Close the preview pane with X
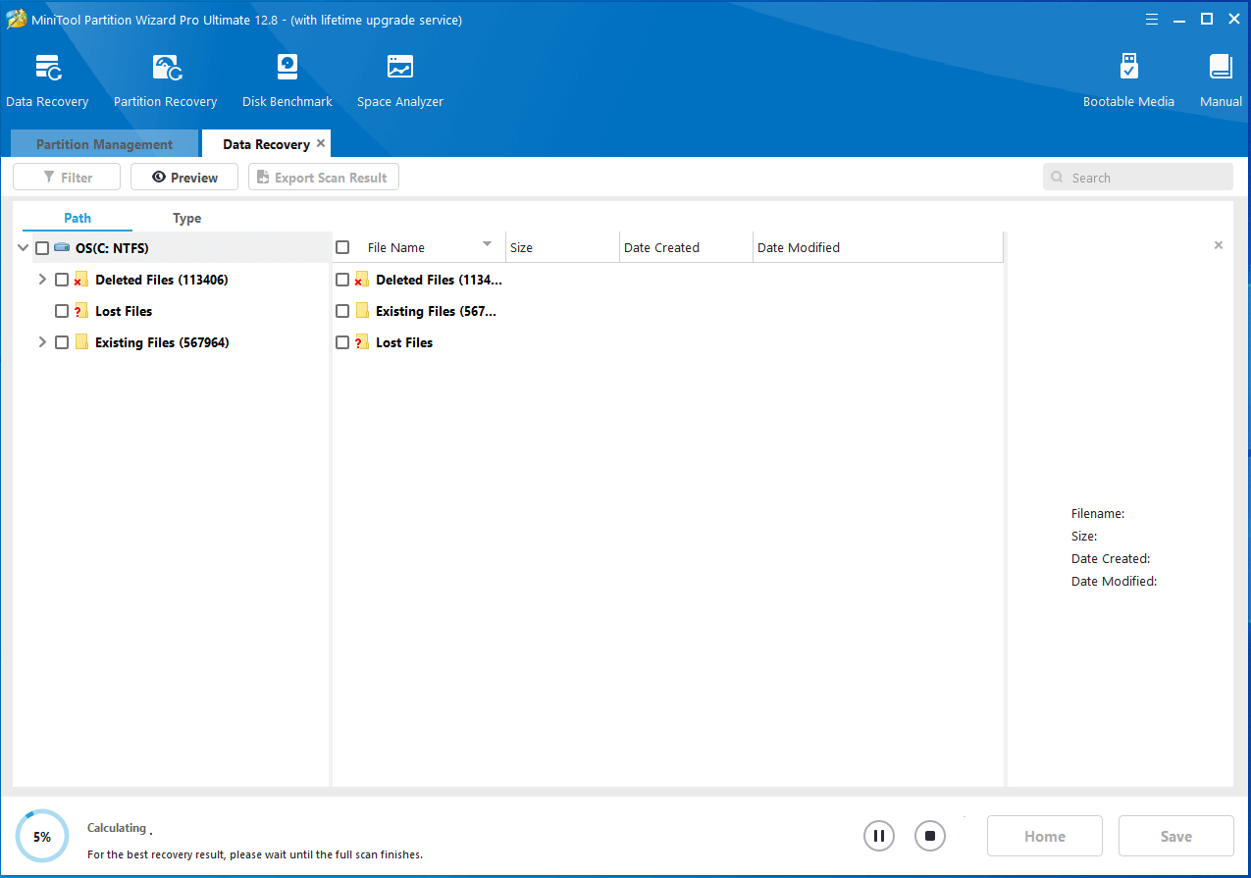Screen dimensions: 1251x878 (x=1219, y=245)
